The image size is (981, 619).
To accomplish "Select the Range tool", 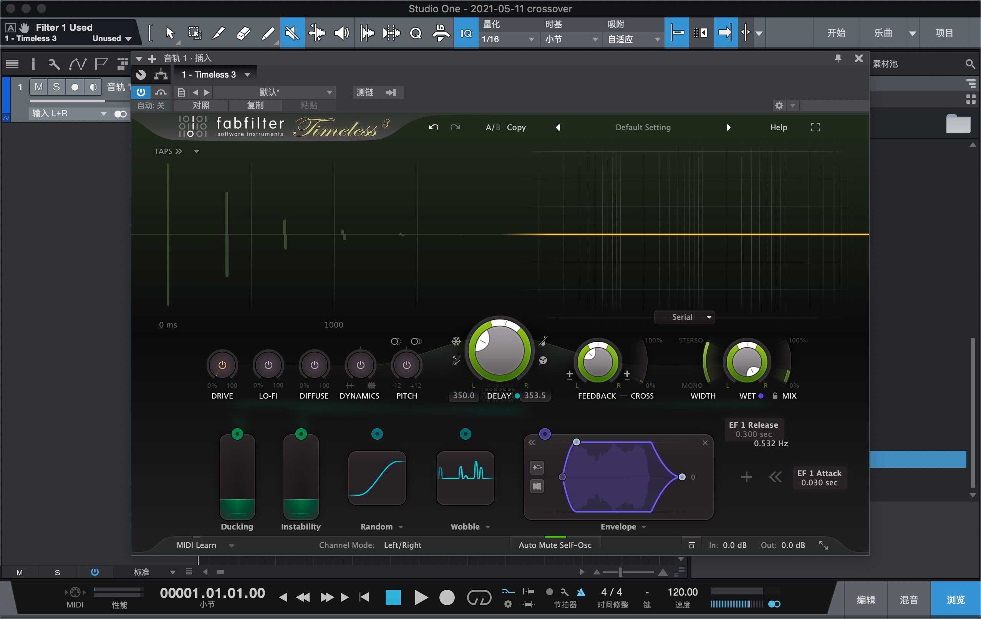I will pyautogui.click(x=195, y=33).
